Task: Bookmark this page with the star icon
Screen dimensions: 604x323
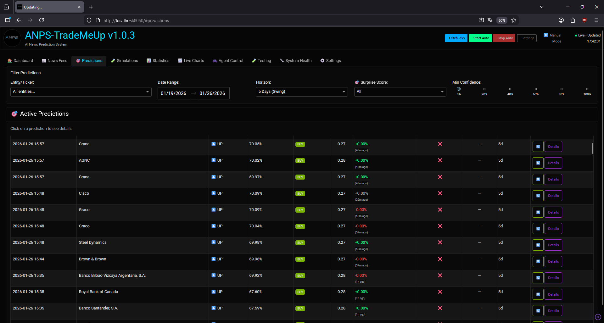Action: tap(514, 20)
